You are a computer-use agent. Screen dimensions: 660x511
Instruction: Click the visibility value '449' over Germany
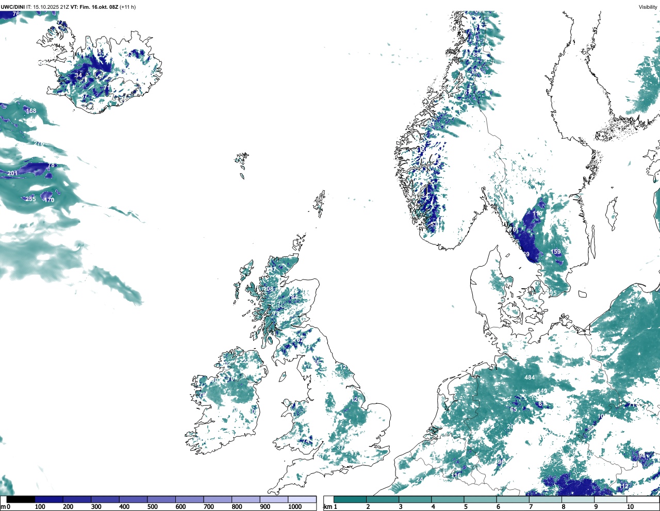pyautogui.click(x=542, y=391)
